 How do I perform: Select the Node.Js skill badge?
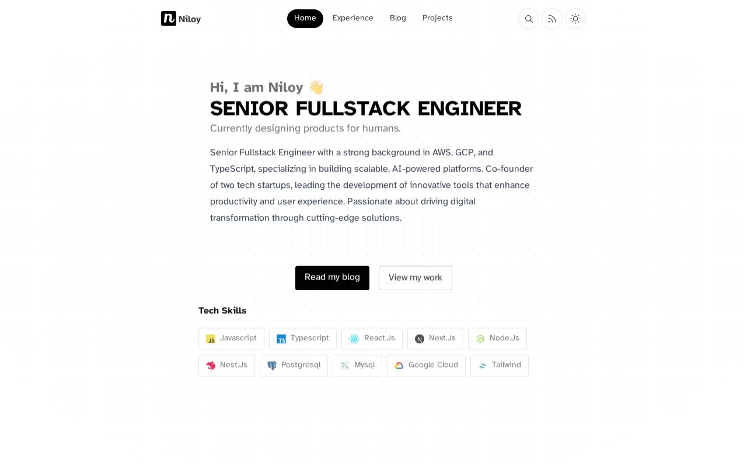497,339
